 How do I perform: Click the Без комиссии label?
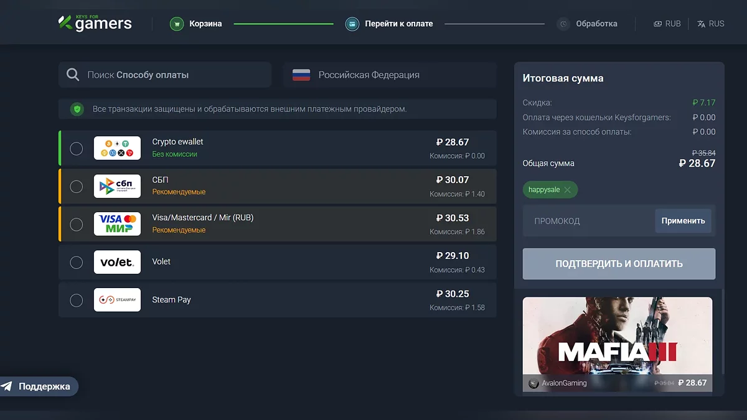174,154
